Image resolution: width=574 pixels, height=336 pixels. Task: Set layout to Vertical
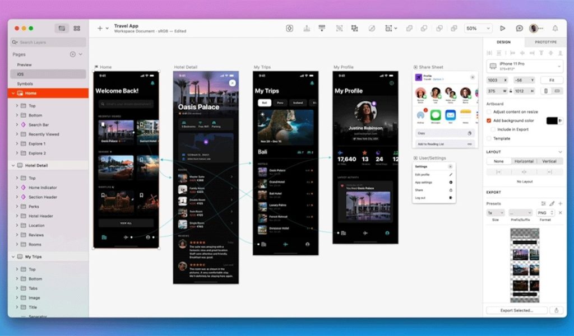click(549, 161)
